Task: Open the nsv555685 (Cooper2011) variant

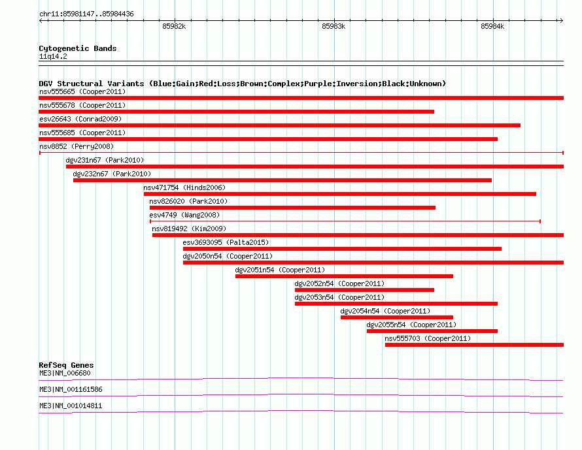Action: pyautogui.click(x=268, y=139)
